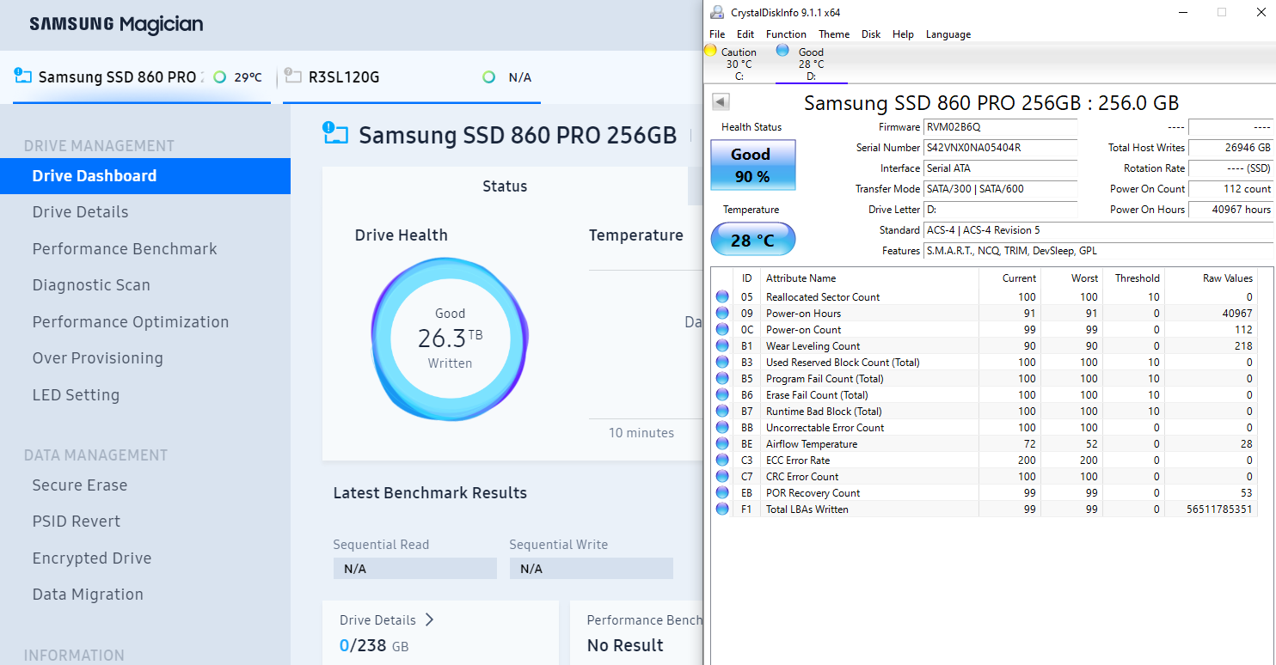Viewport: 1276px width, 665px height.
Task: Select the Good D: disk status icon
Action: click(x=782, y=51)
